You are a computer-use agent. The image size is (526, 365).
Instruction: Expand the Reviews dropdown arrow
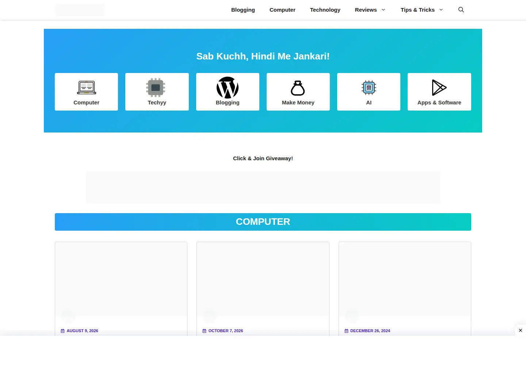383,10
